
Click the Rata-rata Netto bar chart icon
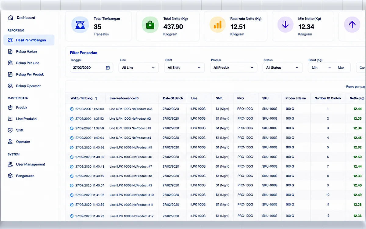[x=218, y=25]
